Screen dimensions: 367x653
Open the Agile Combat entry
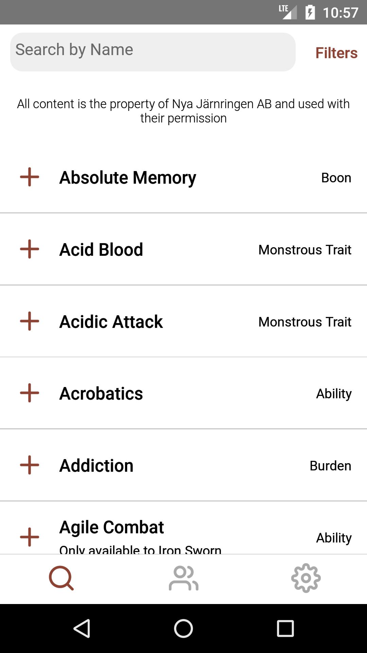112,528
